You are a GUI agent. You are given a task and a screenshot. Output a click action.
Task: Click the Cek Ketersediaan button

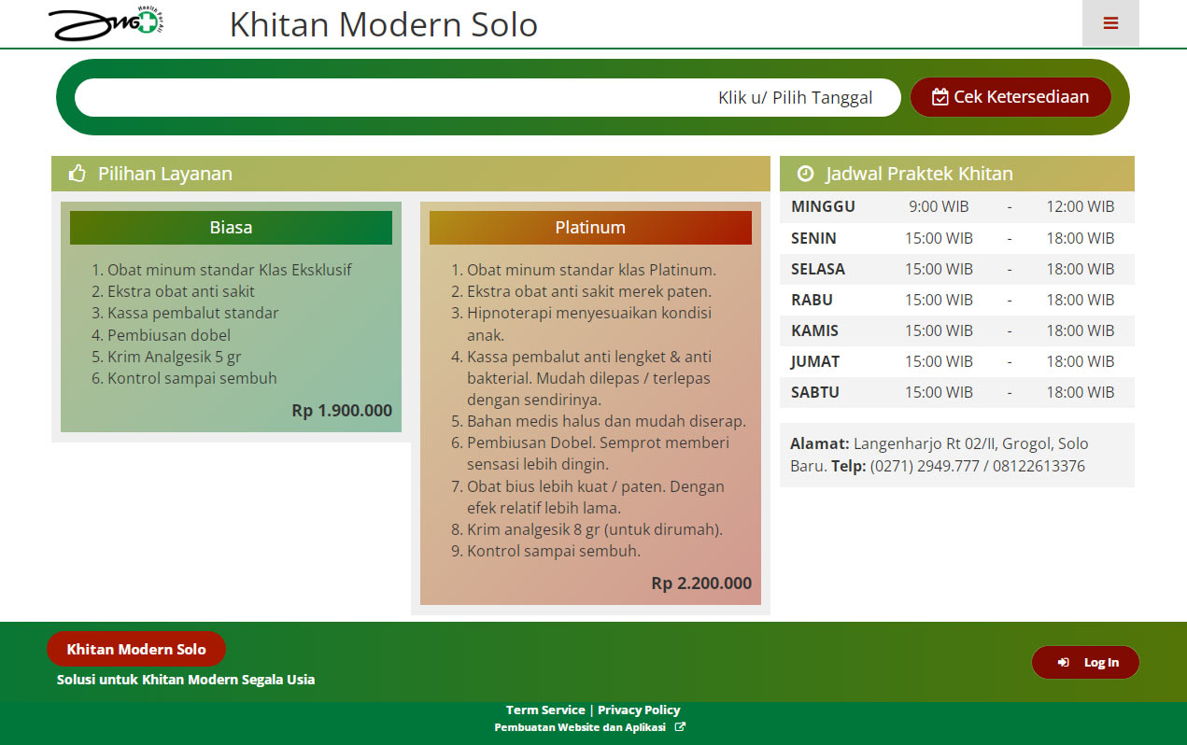[1010, 97]
